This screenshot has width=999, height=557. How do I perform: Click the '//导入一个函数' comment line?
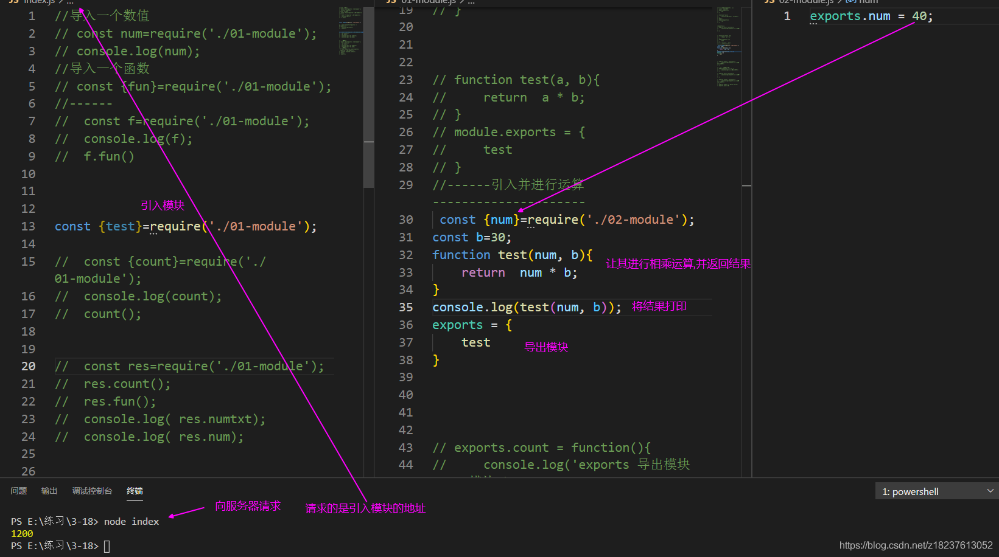click(x=102, y=69)
